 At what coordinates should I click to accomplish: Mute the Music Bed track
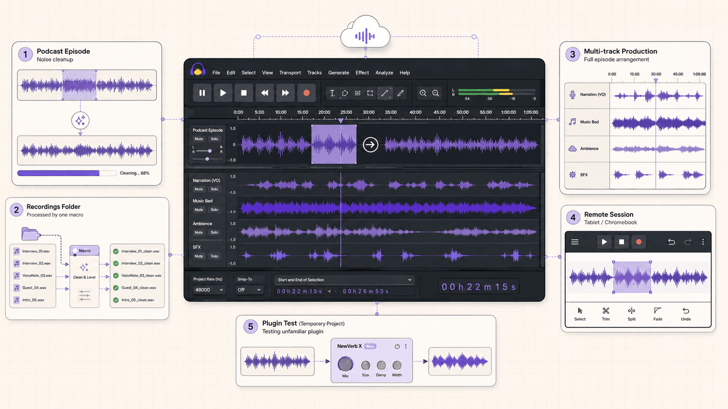[199, 209]
